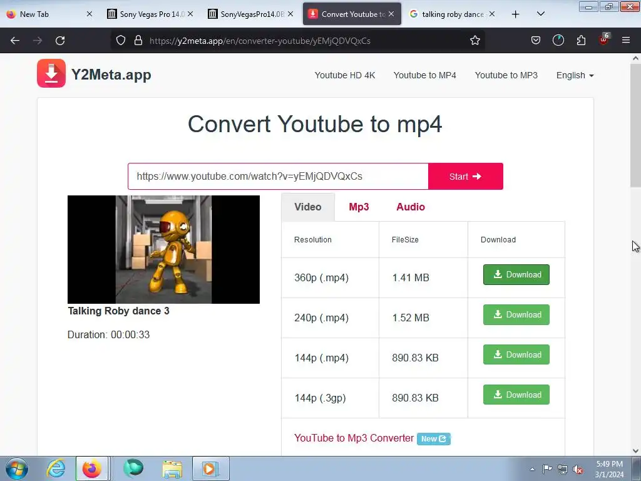List all tabs with the chevron
Viewport: 641px width, 481px height.
[x=540, y=14]
